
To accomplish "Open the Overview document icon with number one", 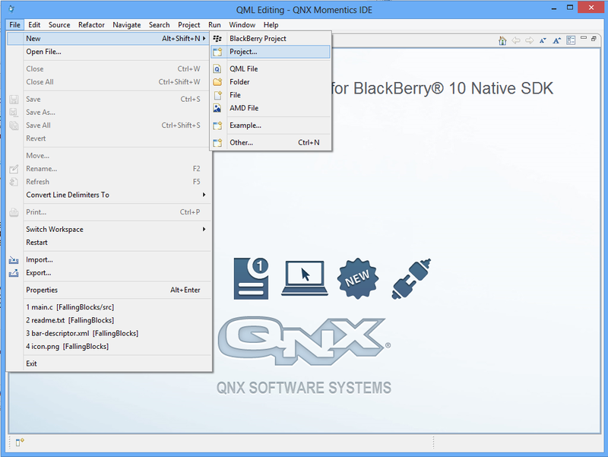I will pos(251,278).
